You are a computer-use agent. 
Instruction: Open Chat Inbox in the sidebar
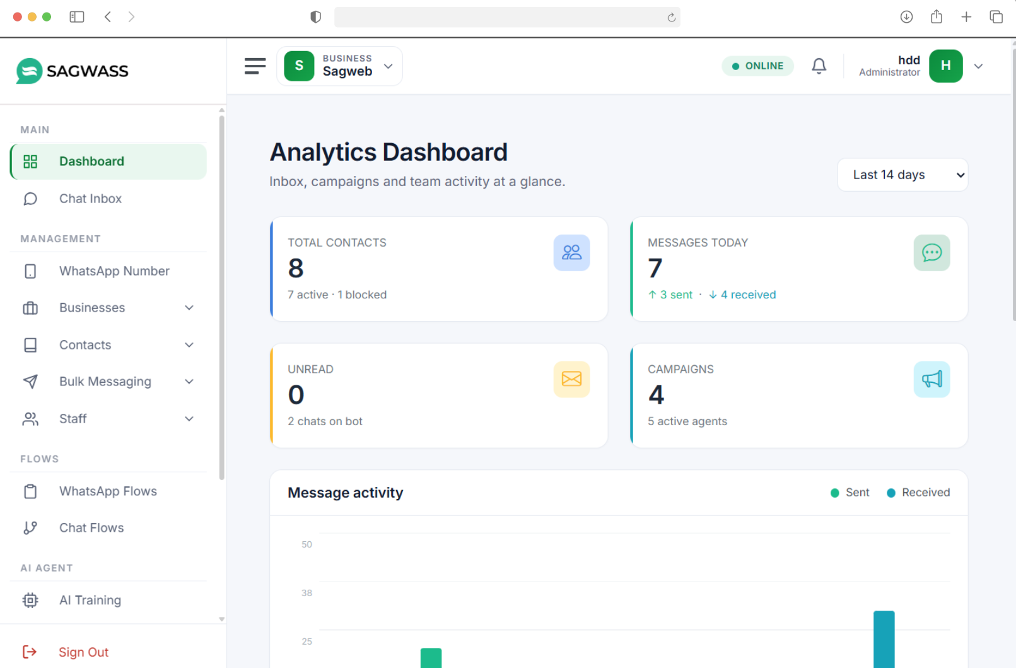pyautogui.click(x=108, y=199)
